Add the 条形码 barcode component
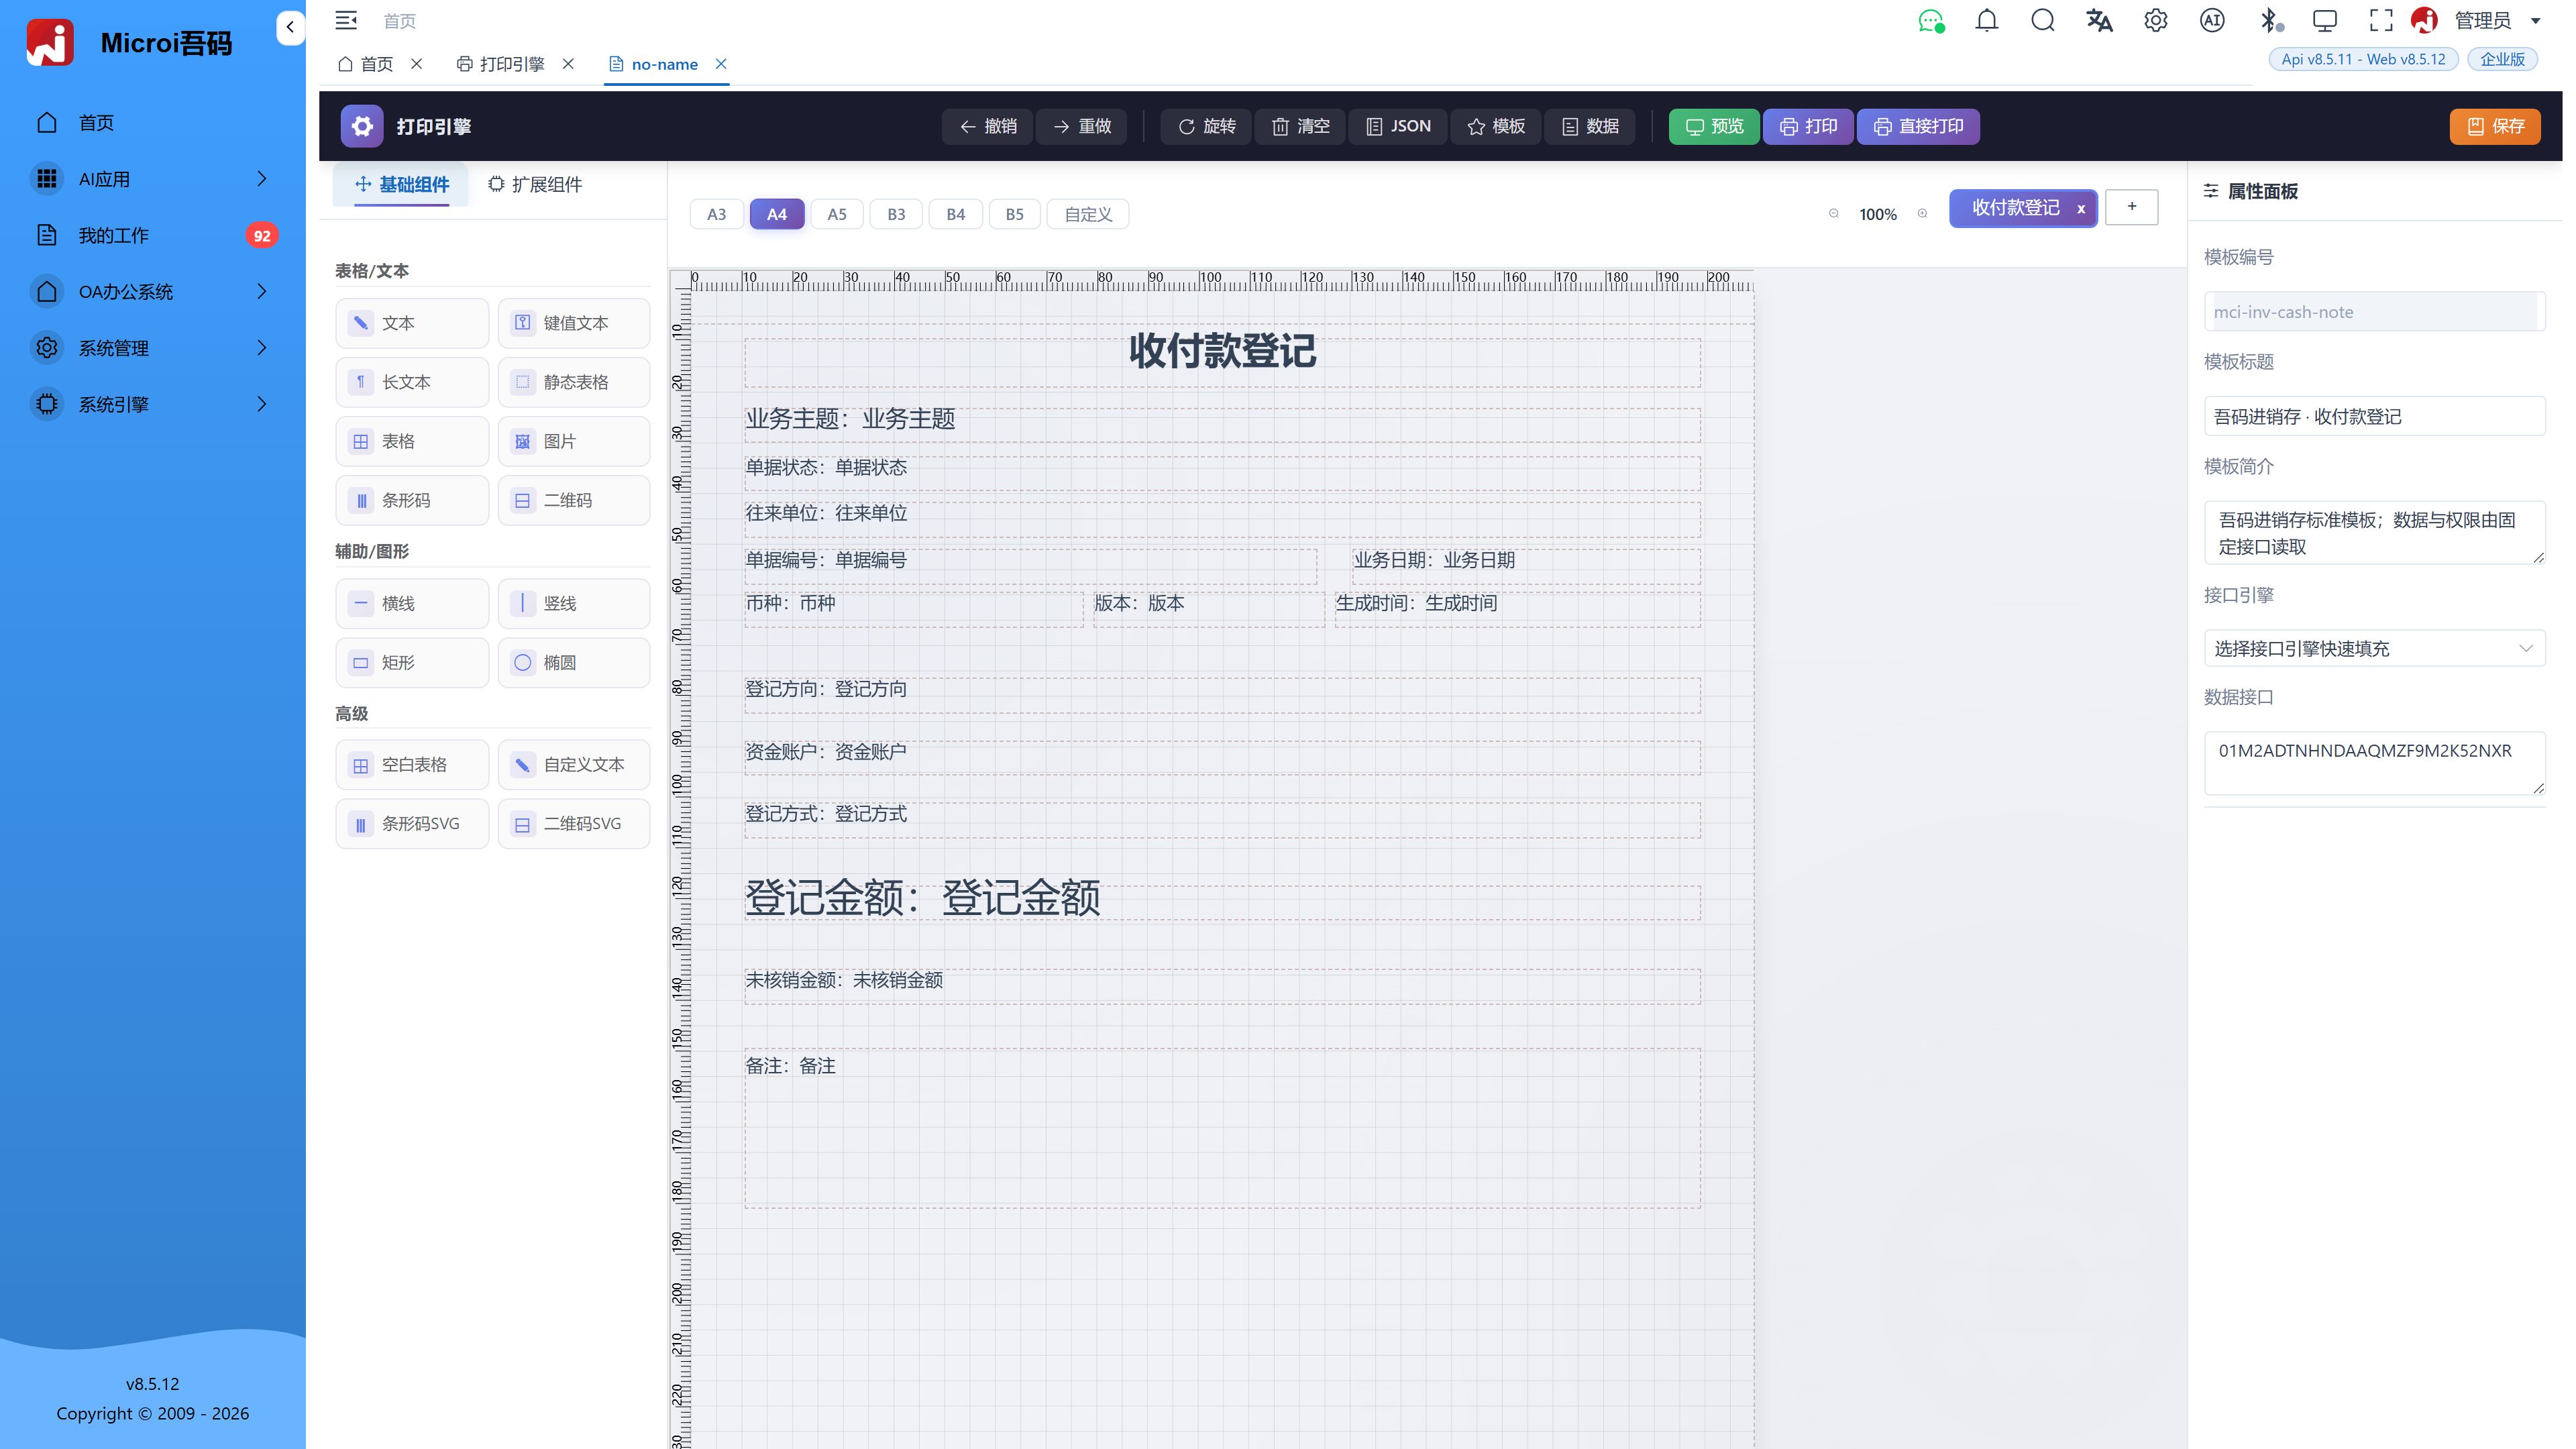This screenshot has width=2576, height=1449. tap(412, 500)
